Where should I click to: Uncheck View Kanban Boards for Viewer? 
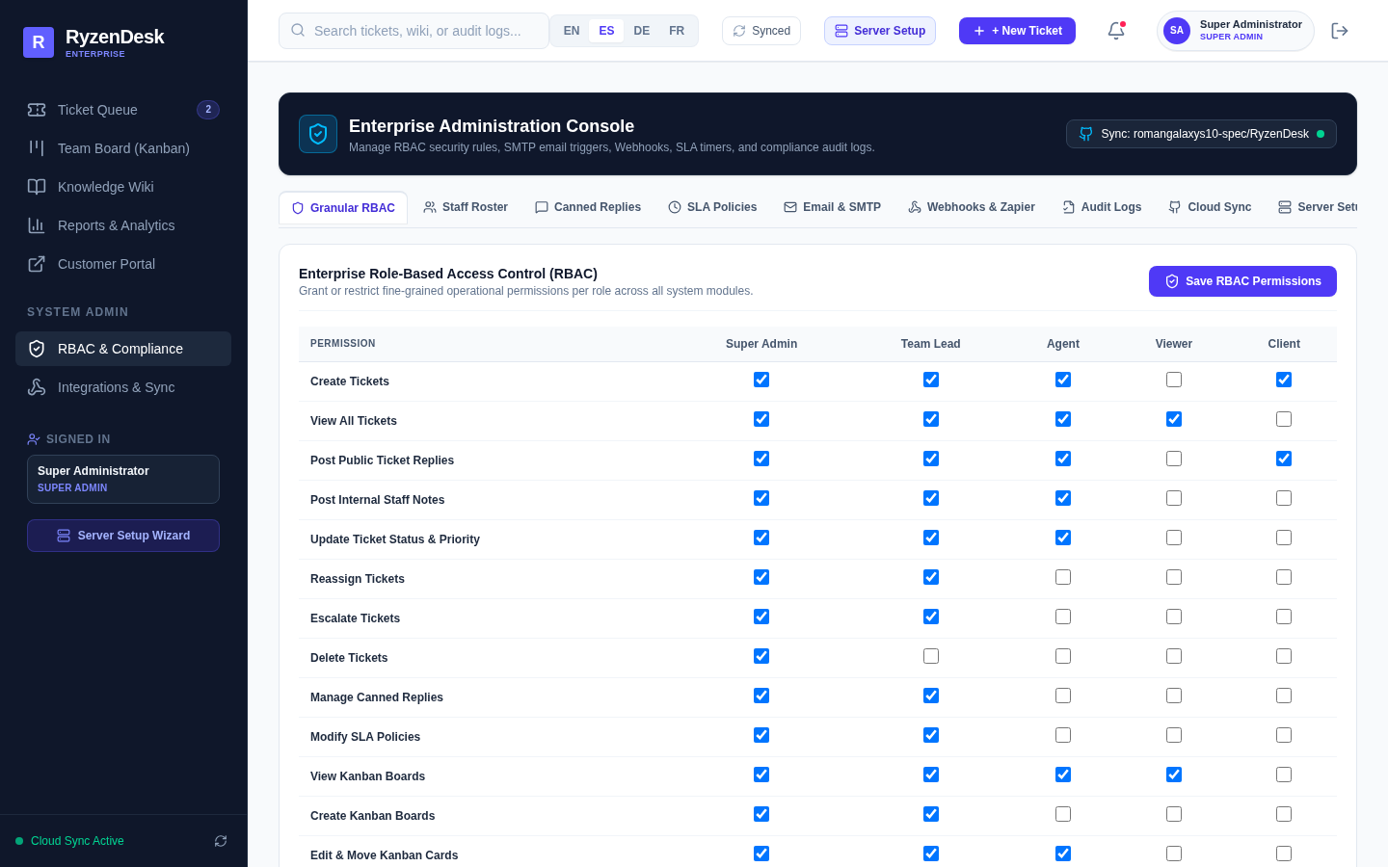(1174, 775)
